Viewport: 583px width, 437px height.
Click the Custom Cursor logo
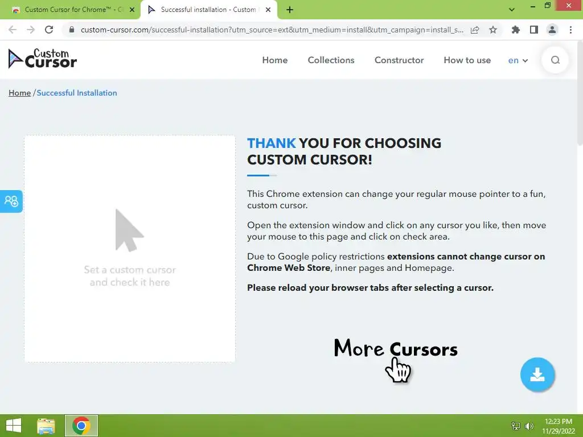(x=42, y=59)
